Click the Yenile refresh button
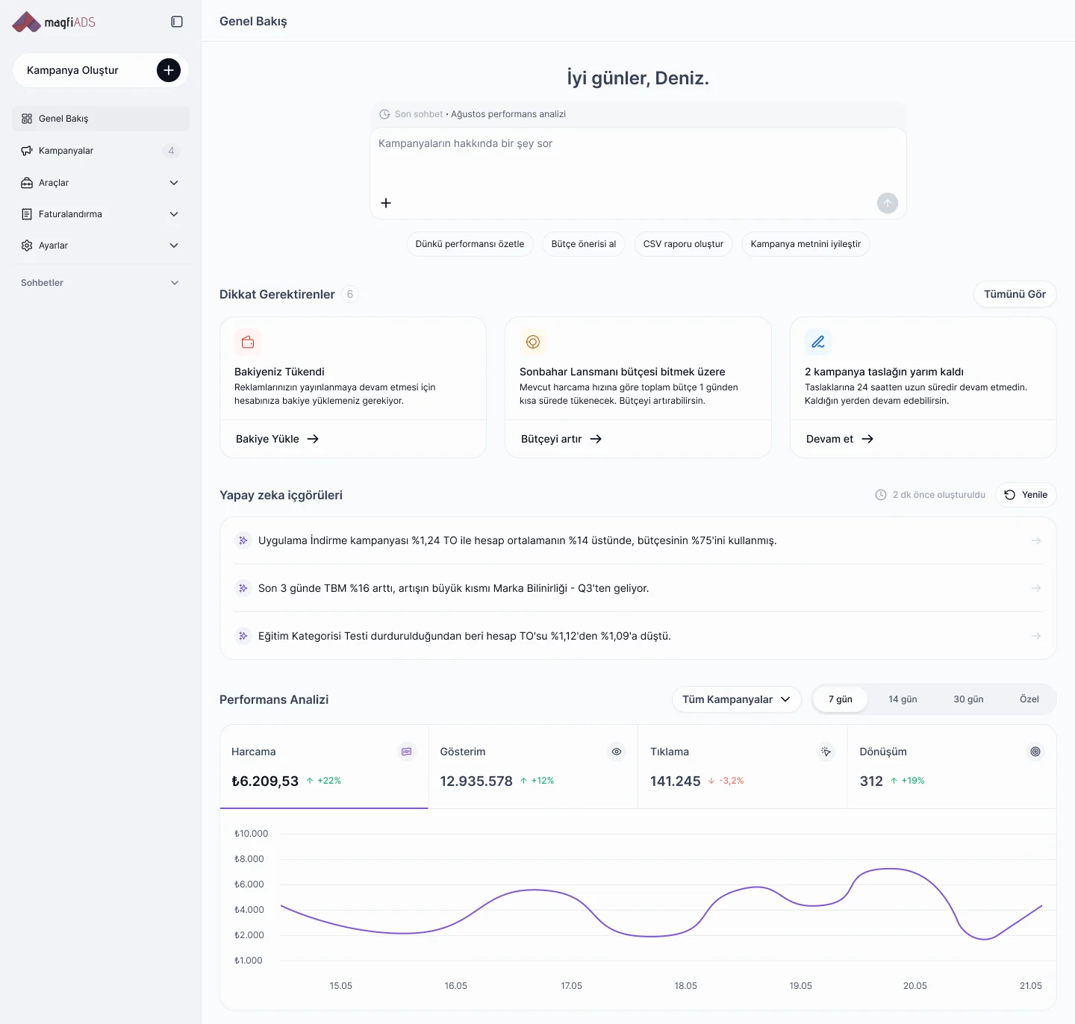This screenshot has height=1024, width=1075. 1026,495
